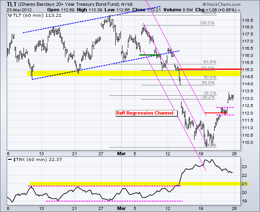
Task: Click the Volume 8.5M value
Action: pos(178,10)
